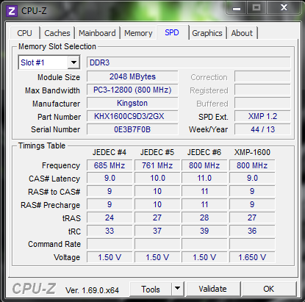Image resolution: width=305 pixels, height=302 pixels.
Task: Open the Tools dropdown arrow
Action: click(x=178, y=289)
